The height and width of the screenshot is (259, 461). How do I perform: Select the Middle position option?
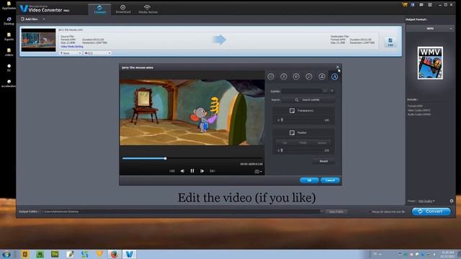[x=303, y=142]
